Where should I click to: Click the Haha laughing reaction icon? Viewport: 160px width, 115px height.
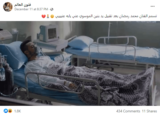pos(10,111)
